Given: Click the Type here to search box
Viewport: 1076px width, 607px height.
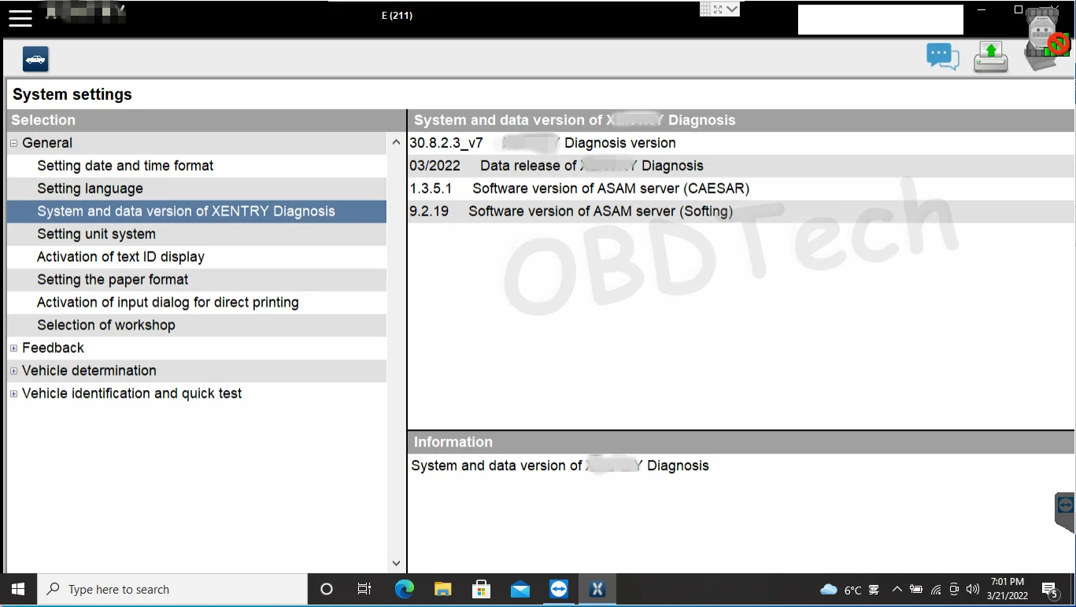Looking at the screenshot, I should coord(172,590).
